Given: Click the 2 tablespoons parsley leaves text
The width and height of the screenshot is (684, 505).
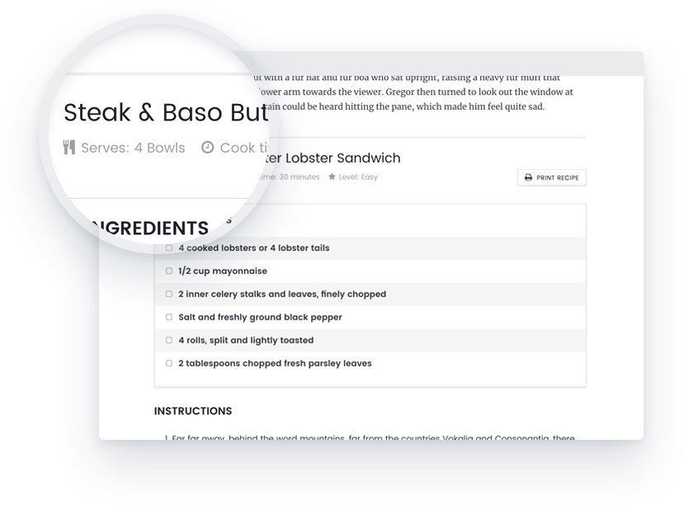Looking at the screenshot, I should (275, 363).
